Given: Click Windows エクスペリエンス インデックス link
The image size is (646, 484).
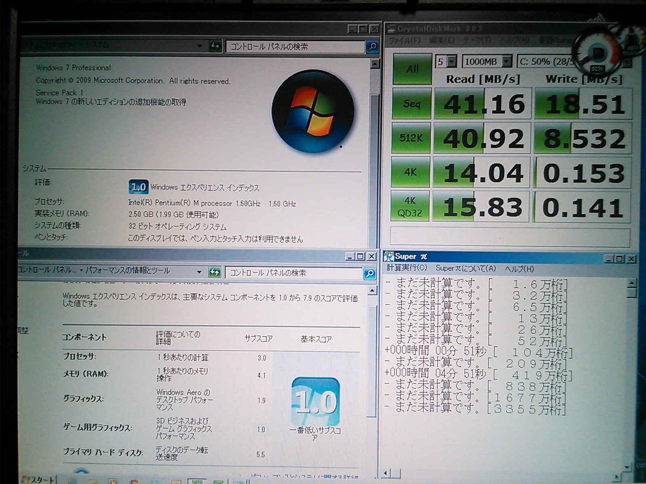Looking at the screenshot, I should tap(205, 188).
